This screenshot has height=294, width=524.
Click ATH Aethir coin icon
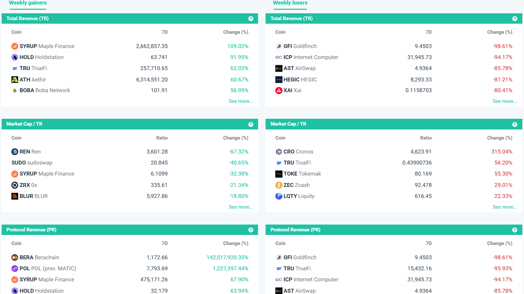point(15,80)
